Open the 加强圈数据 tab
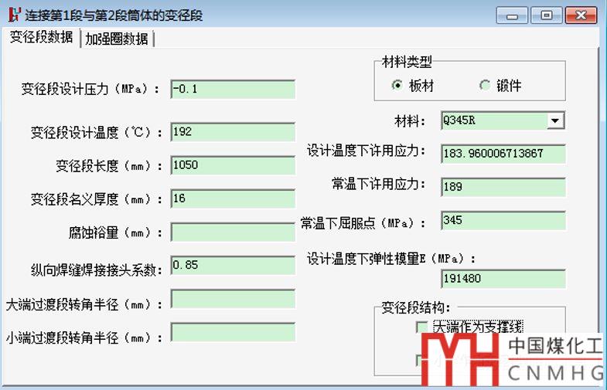This screenshot has width=607, height=390. (x=117, y=39)
